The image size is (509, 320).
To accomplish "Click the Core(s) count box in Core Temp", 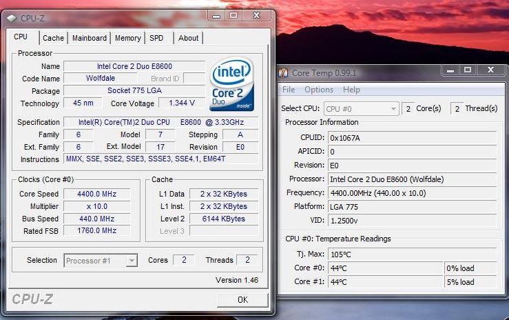I will (408, 109).
